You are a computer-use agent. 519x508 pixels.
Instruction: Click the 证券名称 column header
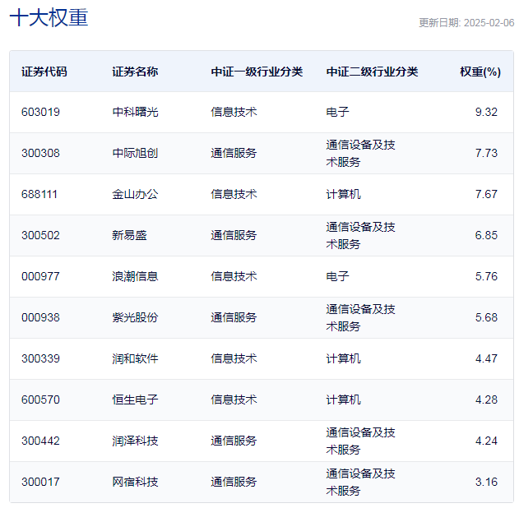point(135,72)
